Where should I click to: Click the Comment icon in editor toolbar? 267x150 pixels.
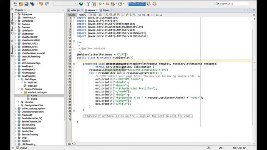pos(157,15)
